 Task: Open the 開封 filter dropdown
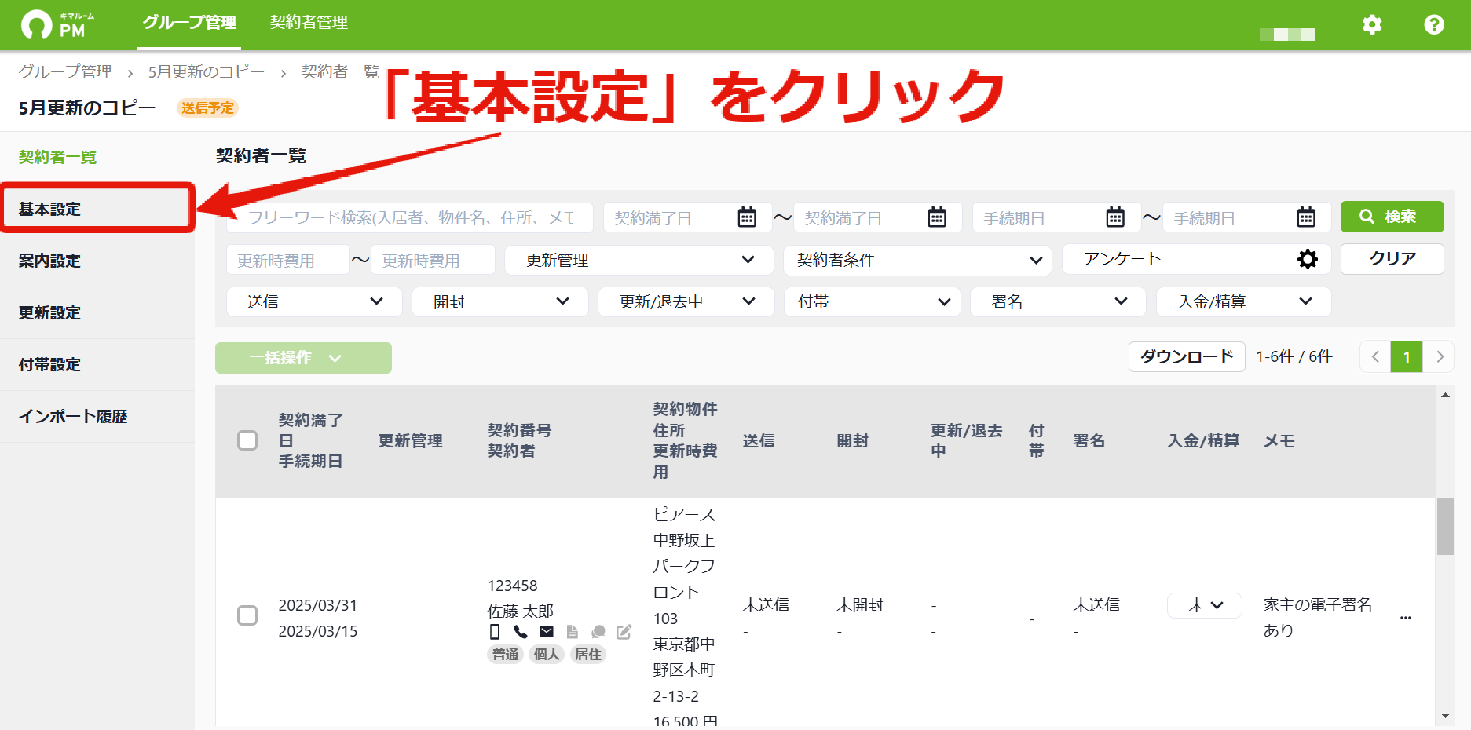[500, 301]
